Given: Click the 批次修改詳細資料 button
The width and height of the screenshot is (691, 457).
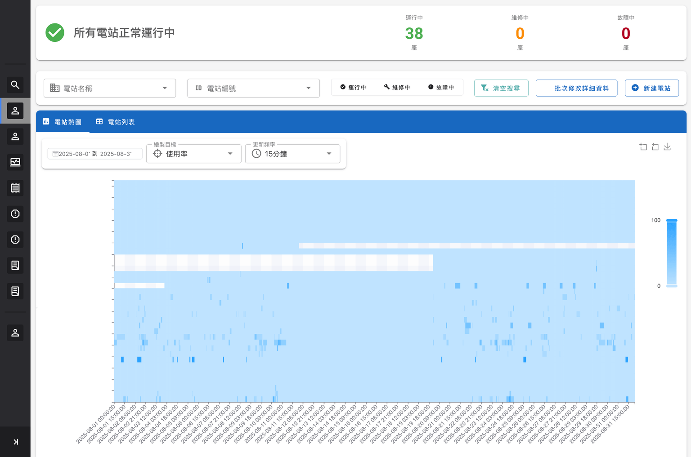Looking at the screenshot, I should [x=576, y=88].
